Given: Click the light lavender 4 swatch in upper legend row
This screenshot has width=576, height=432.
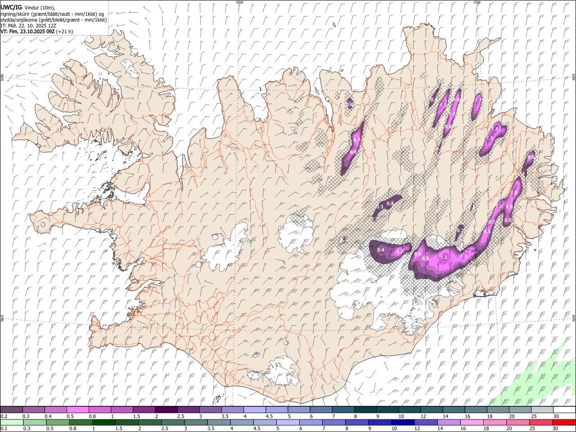Looking at the screenshot, I should (255, 410).
